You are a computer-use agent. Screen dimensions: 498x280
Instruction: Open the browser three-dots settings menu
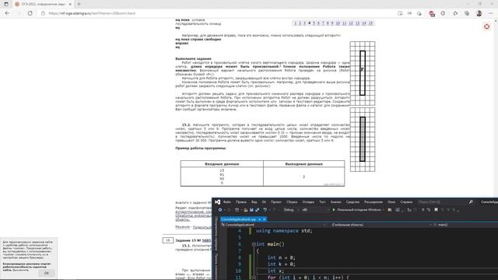point(491,13)
